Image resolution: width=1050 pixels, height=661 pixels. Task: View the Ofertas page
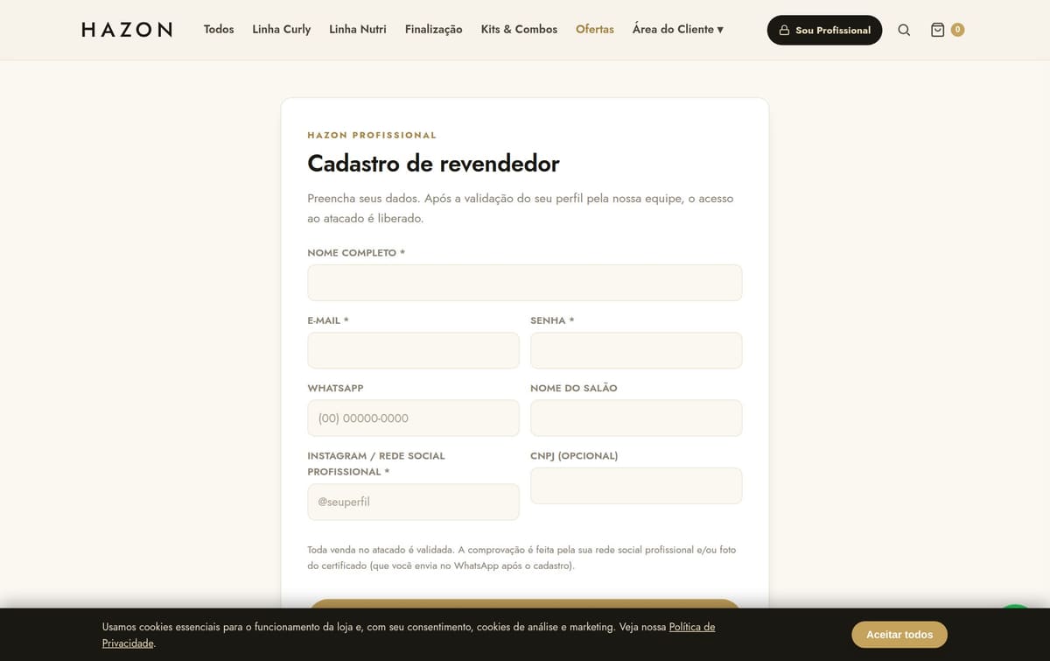[595, 29]
